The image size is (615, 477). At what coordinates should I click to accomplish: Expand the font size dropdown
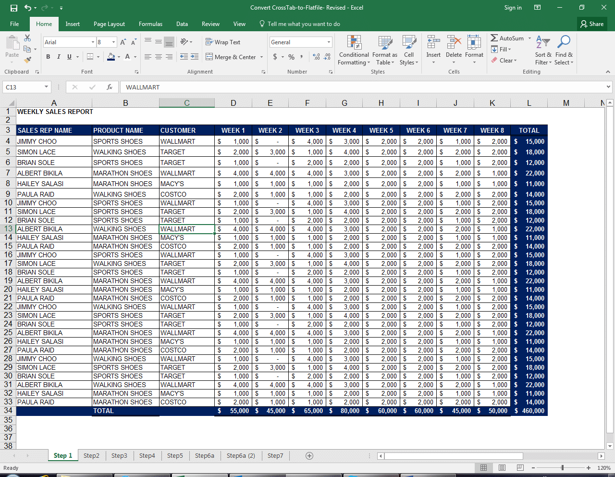(113, 42)
